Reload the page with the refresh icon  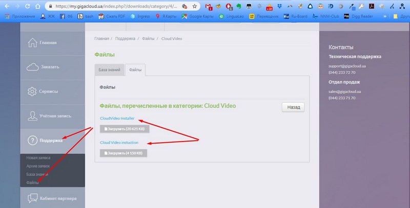[x=28, y=6]
